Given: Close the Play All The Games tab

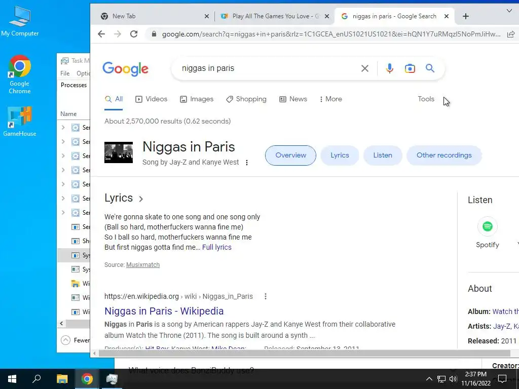Looking at the screenshot, I should point(327,16).
